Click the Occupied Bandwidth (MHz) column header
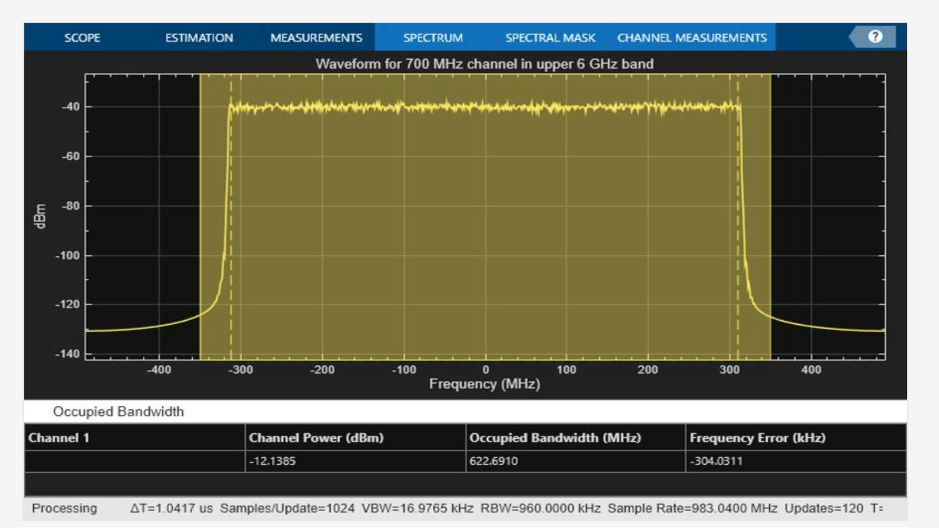The height and width of the screenshot is (528, 939). 555,438
